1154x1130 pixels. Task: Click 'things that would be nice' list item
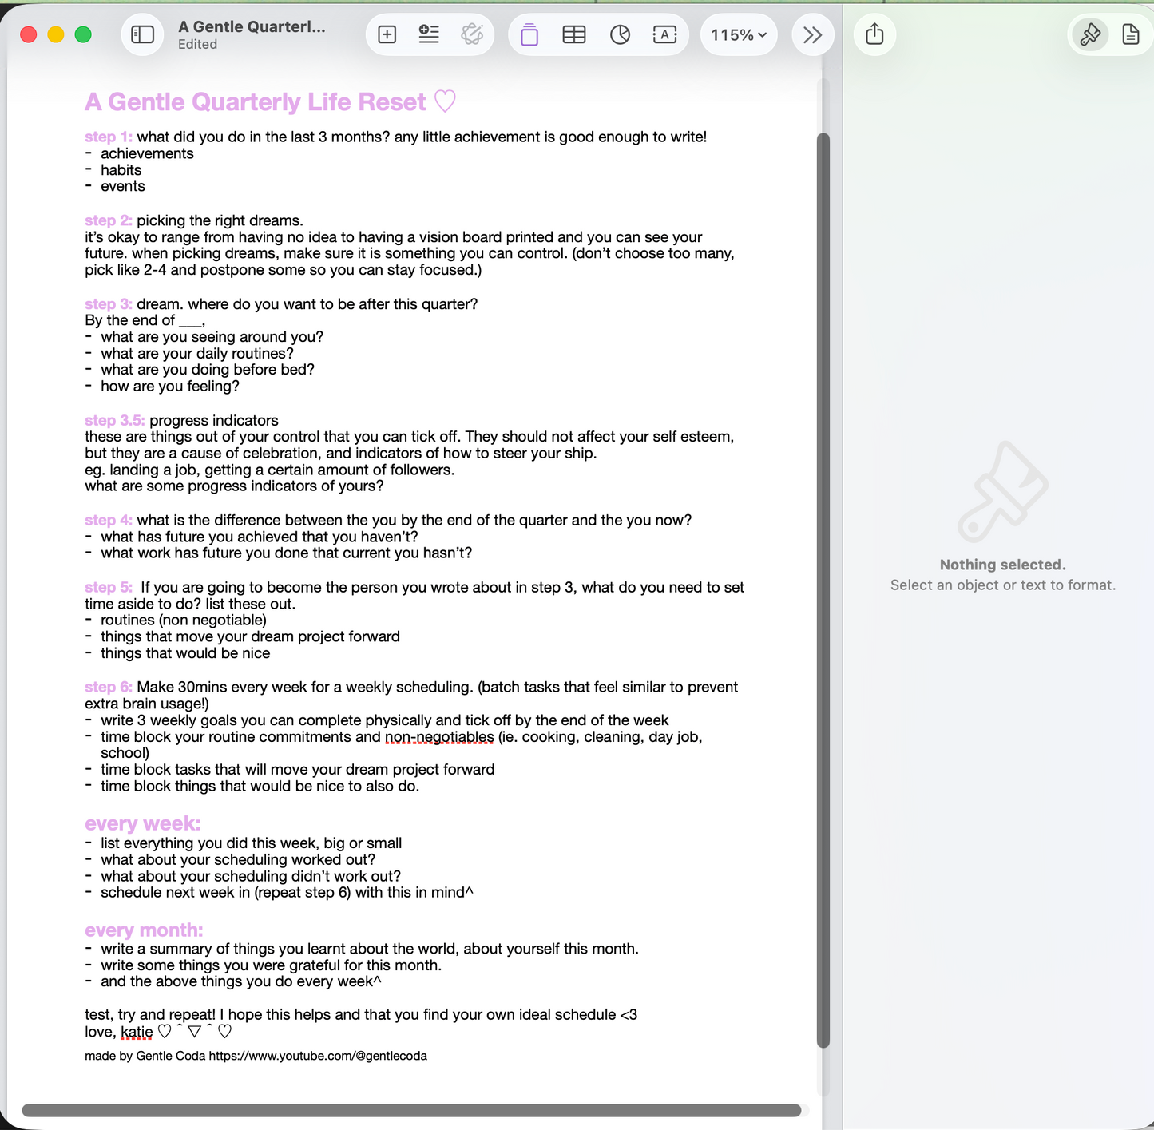click(185, 653)
